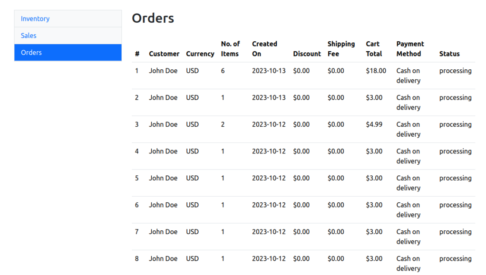
Task: Go to the Sales sidebar item
Action: point(29,36)
